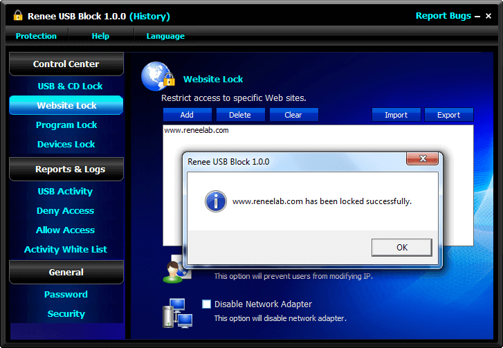Enable the Disable Network Adapter checkbox
The width and height of the screenshot is (503, 348).
click(x=206, y=304)
